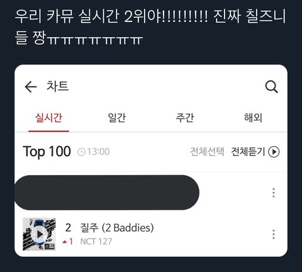Screen dimensions: 302x272
Task: Open the three-dot menu for 질주 (2 Baddies)
Action: [274, 234]
